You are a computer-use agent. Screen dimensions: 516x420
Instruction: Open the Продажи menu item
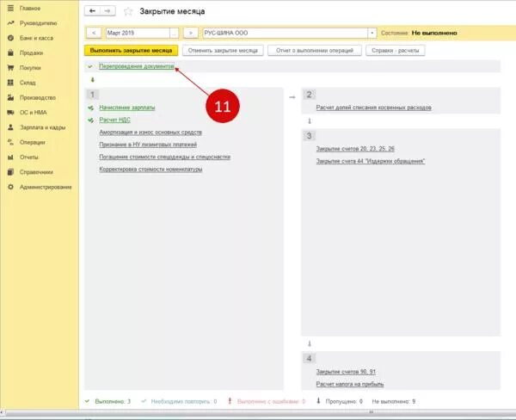[31, 52]
